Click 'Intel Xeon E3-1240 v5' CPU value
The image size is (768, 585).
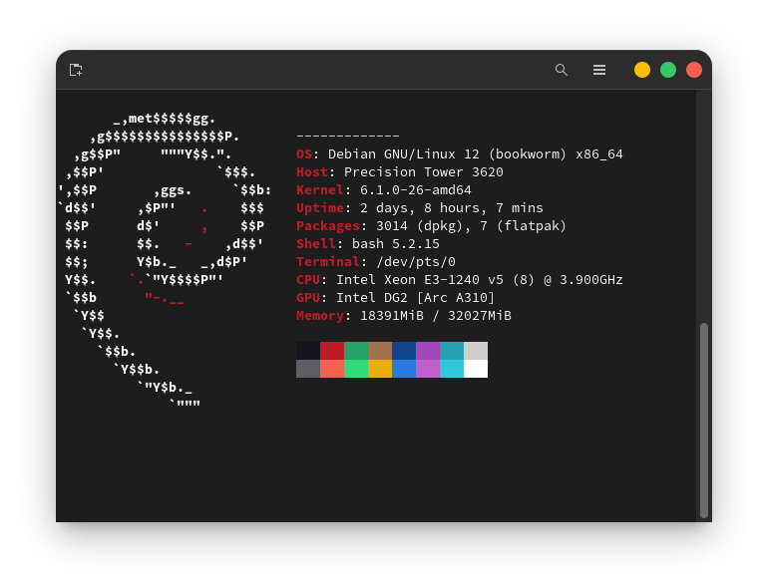[x=420, y=279]
